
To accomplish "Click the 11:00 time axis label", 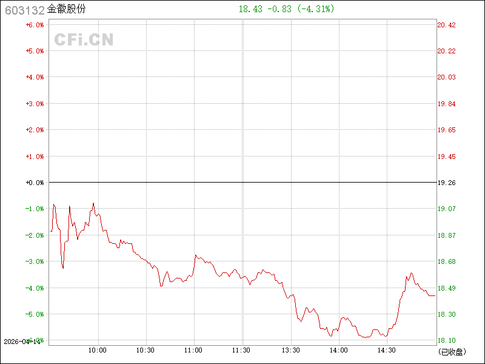I will (x=193, y=350).
